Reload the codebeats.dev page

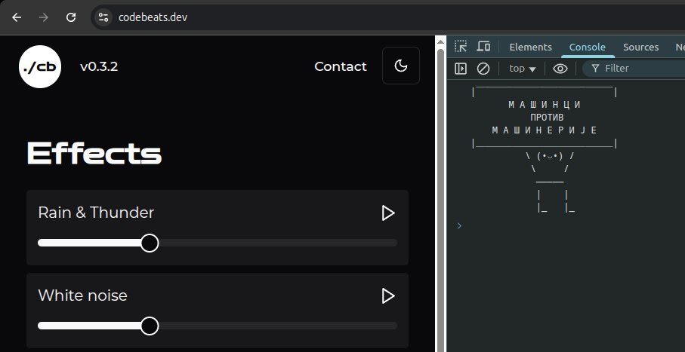[71, 17]
